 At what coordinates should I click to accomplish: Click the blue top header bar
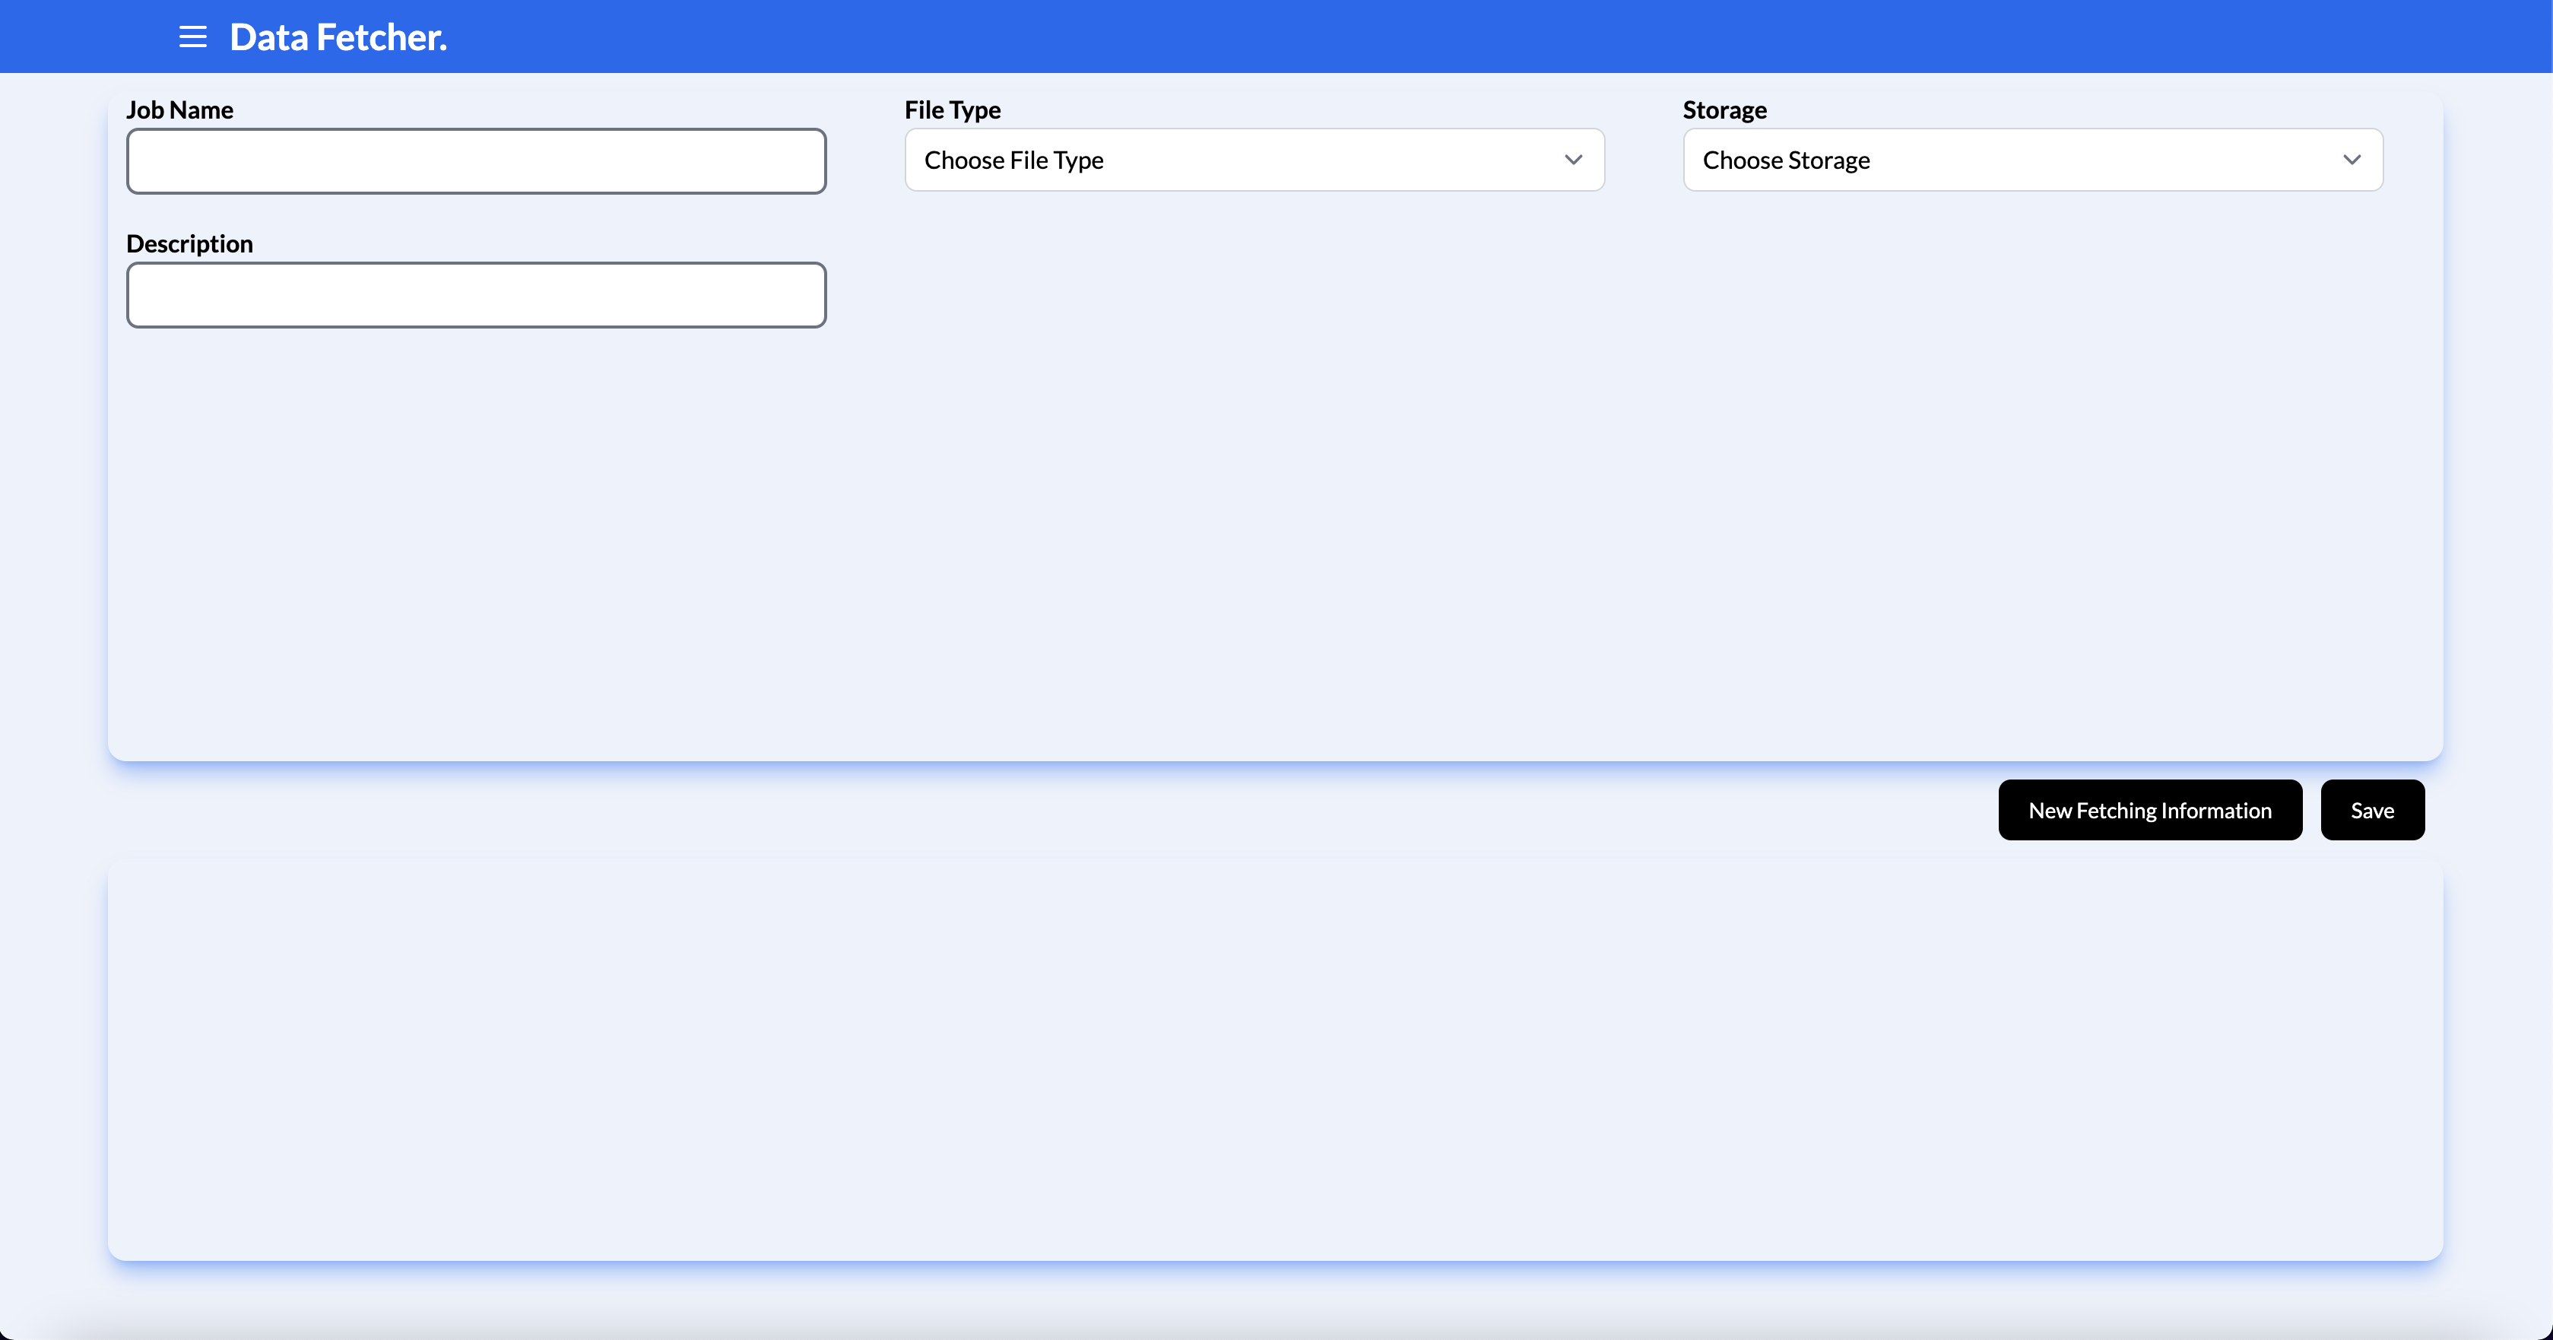[x=1276, y=37]
